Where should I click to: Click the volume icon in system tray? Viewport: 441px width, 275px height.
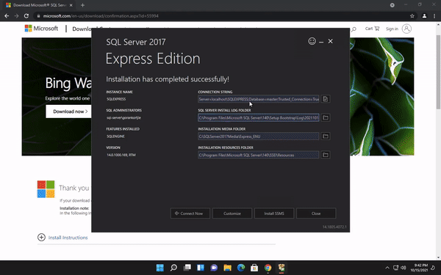coord(404,268)
